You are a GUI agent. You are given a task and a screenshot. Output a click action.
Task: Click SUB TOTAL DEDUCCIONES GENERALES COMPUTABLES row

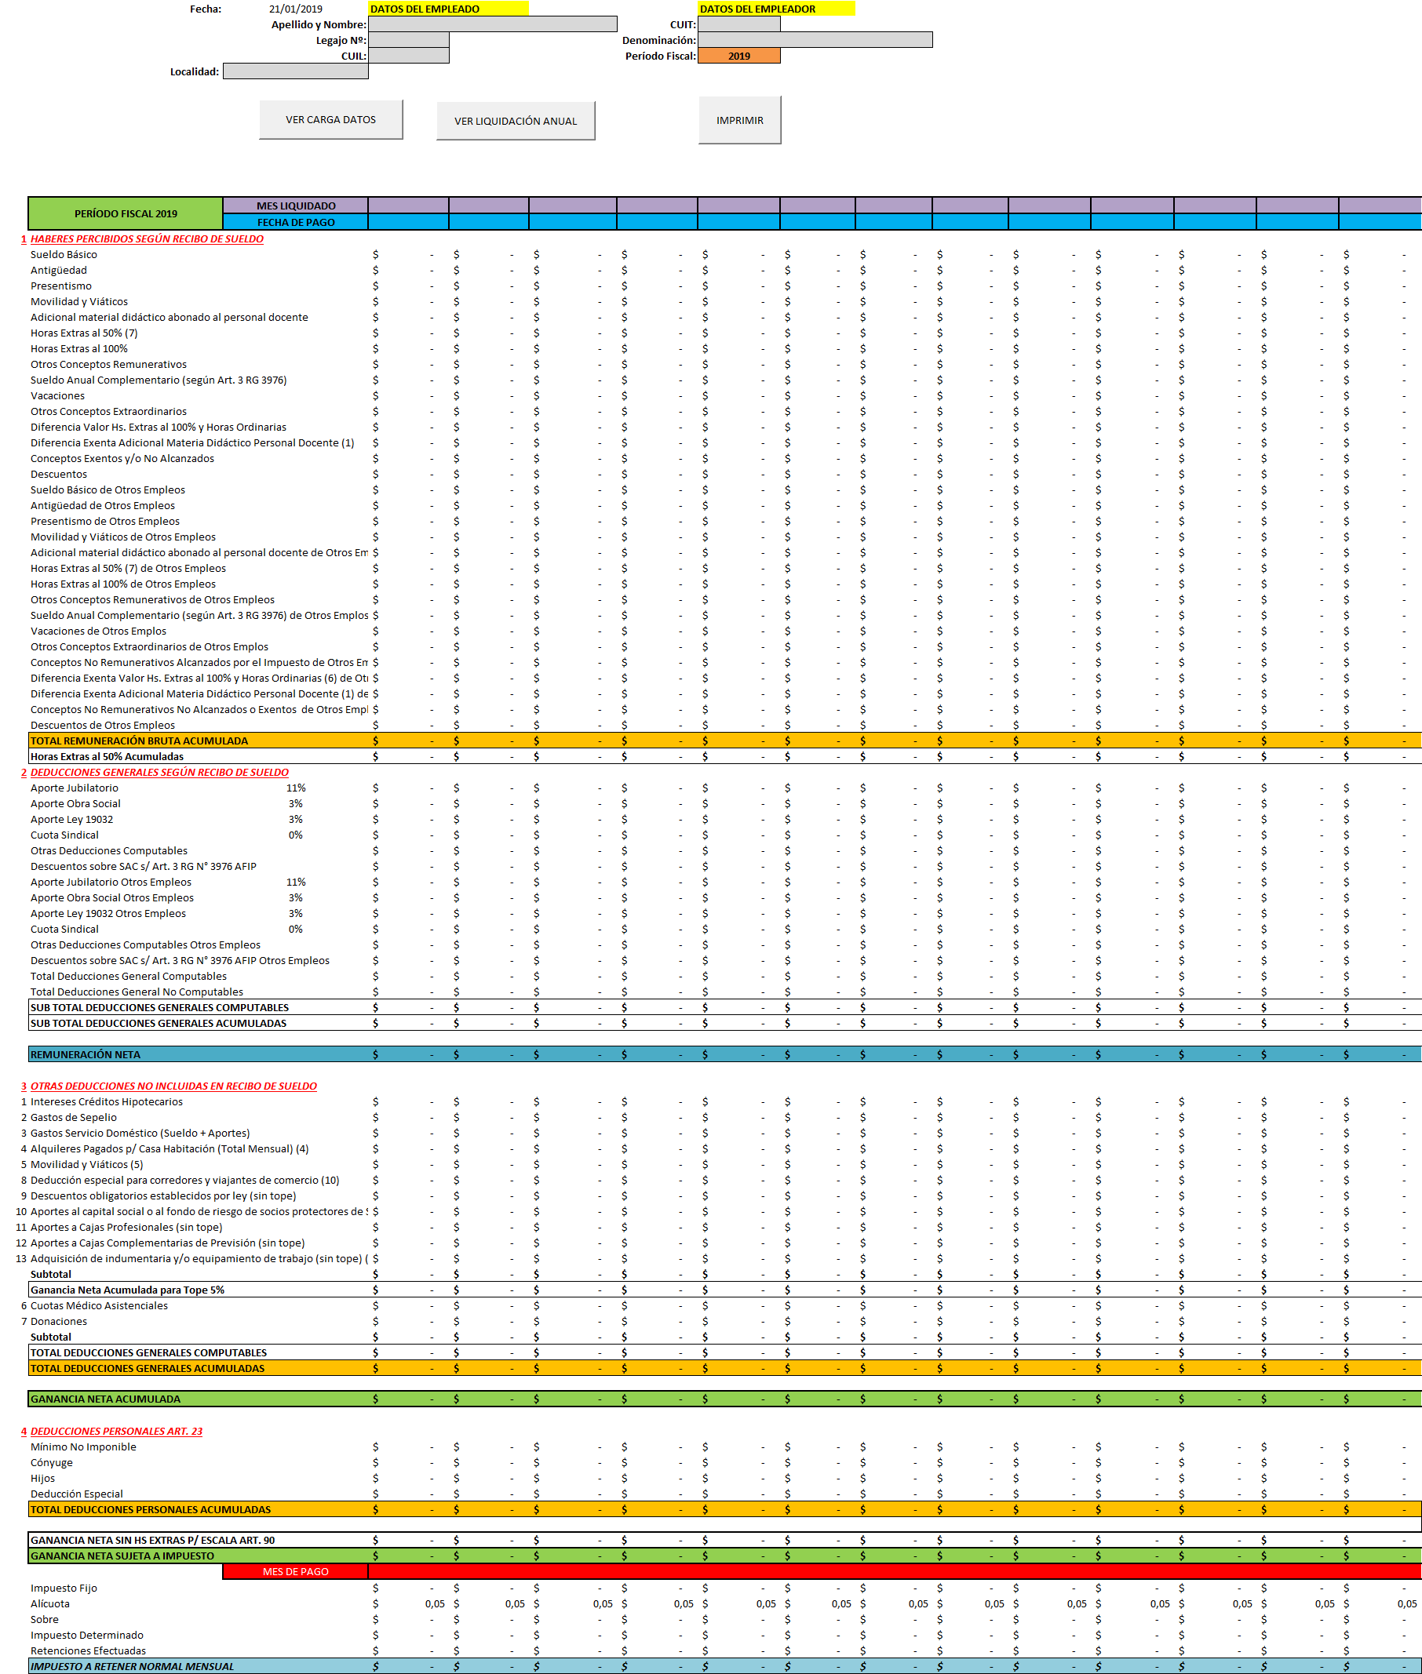[724, 1007]
